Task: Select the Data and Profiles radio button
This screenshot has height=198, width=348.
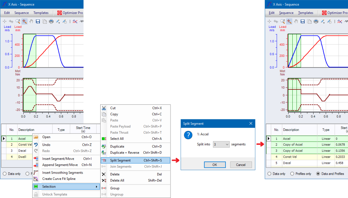Action: point(318,174)
